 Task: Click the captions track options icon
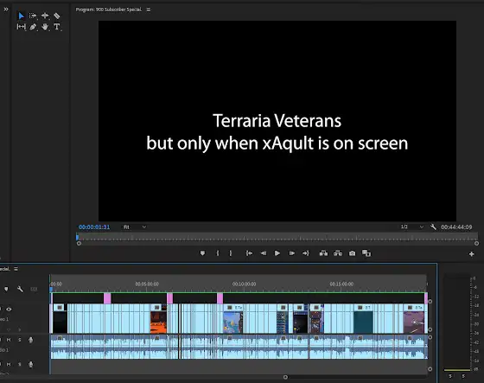click(x=34, y=289)
